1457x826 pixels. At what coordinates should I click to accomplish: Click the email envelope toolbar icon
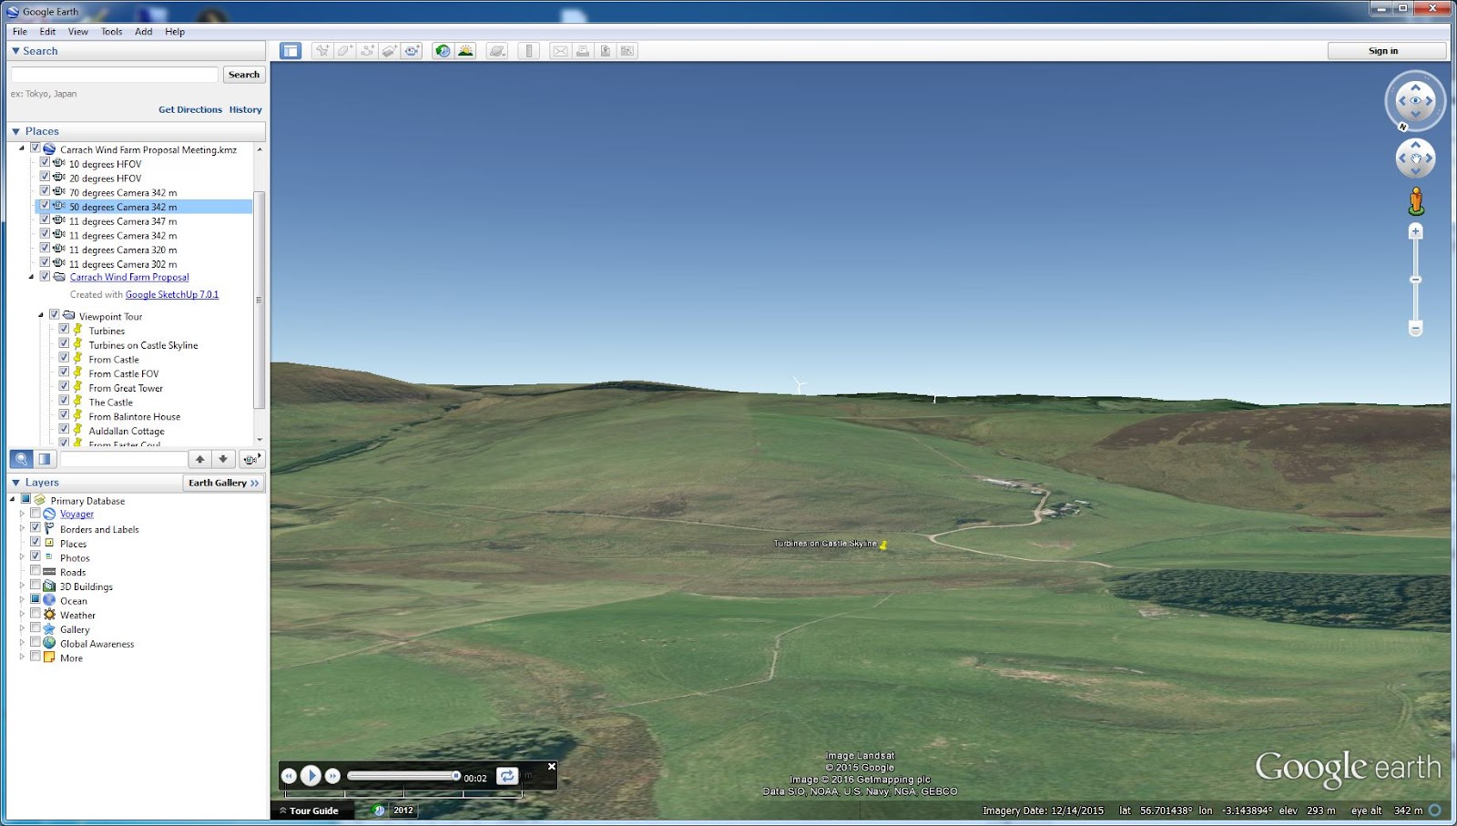click(x=560, y=51)
